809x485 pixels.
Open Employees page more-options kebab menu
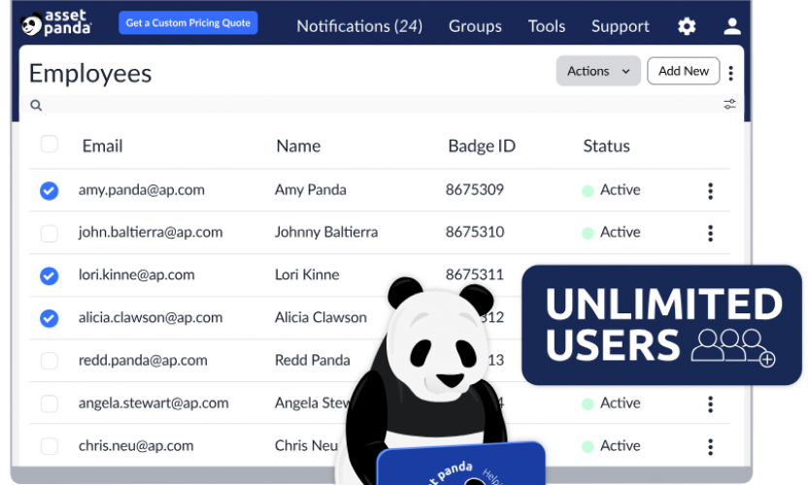730,73
